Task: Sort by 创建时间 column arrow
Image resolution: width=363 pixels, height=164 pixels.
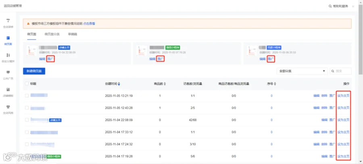Action: [119, 84]
